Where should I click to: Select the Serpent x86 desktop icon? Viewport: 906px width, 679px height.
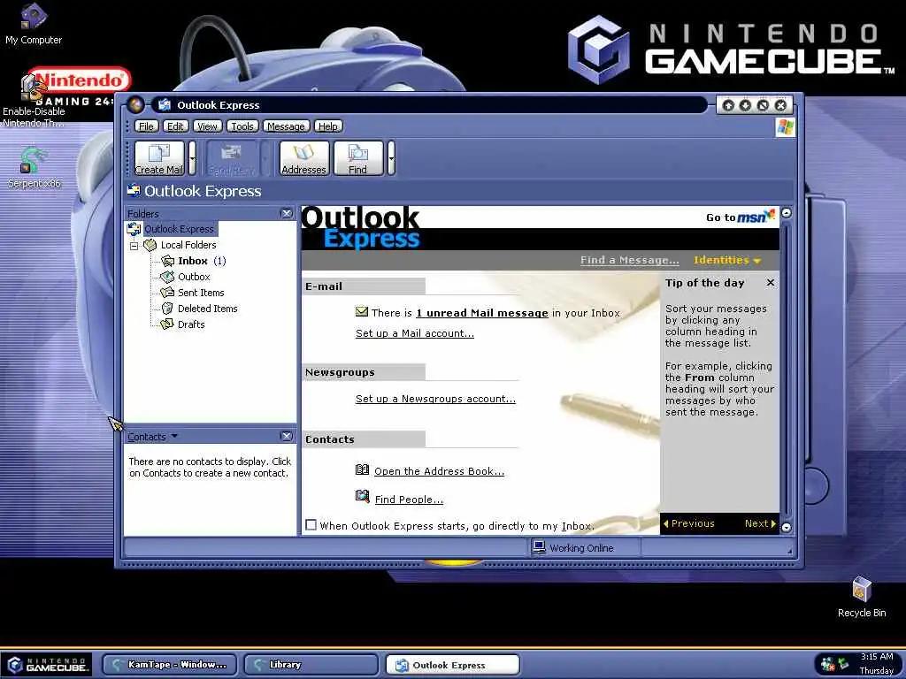[x=34, y=168]
